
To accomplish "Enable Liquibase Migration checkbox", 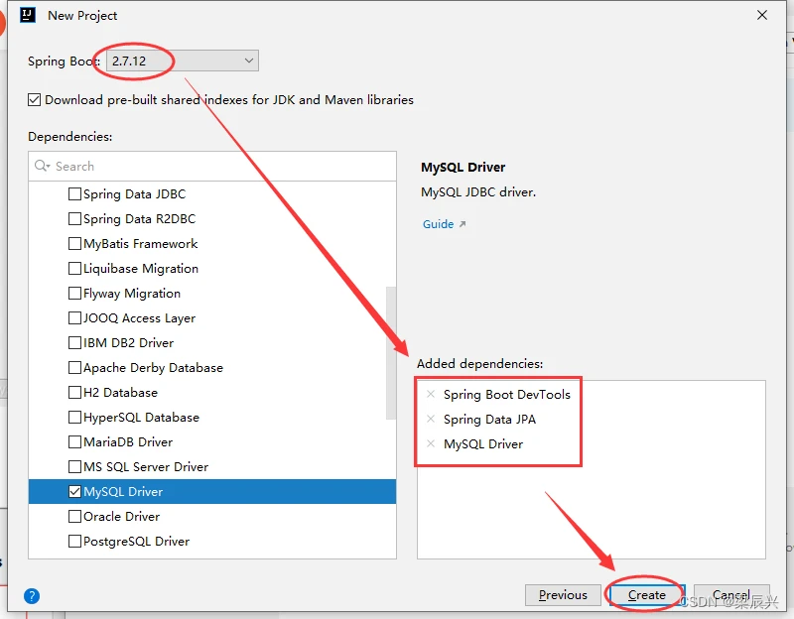I will [x=74, y=268].
